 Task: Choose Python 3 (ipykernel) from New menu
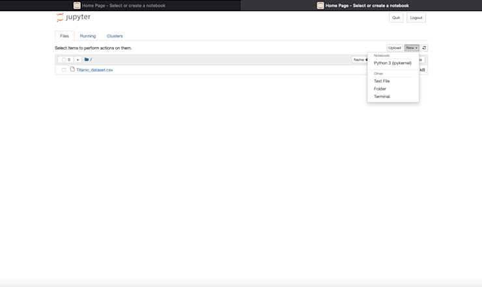point(393,63)
